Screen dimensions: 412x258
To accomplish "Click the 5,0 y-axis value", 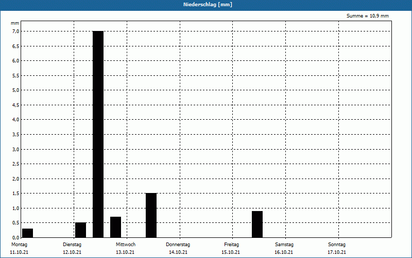I will 16,90.
